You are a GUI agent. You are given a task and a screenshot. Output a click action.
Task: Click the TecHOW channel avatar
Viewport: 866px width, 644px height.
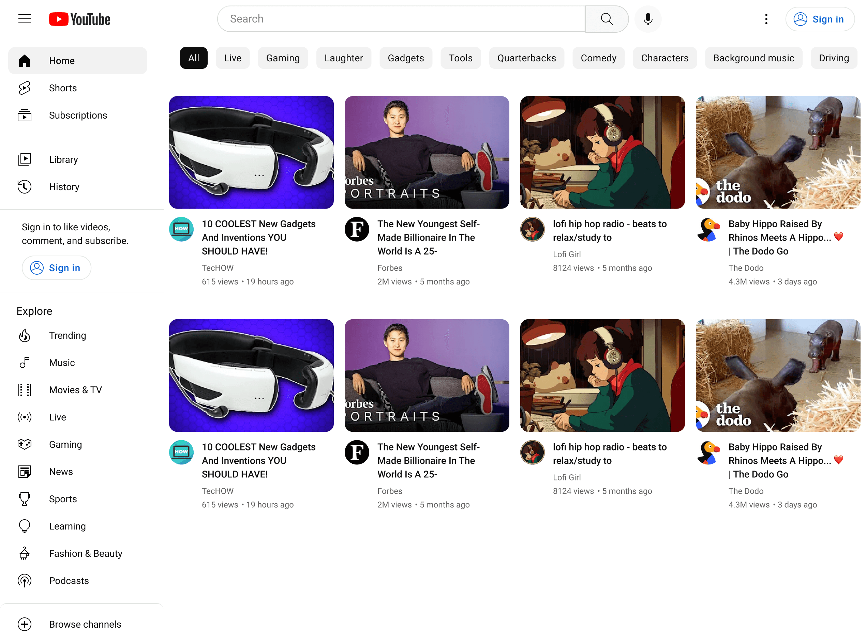pos(181,229)
